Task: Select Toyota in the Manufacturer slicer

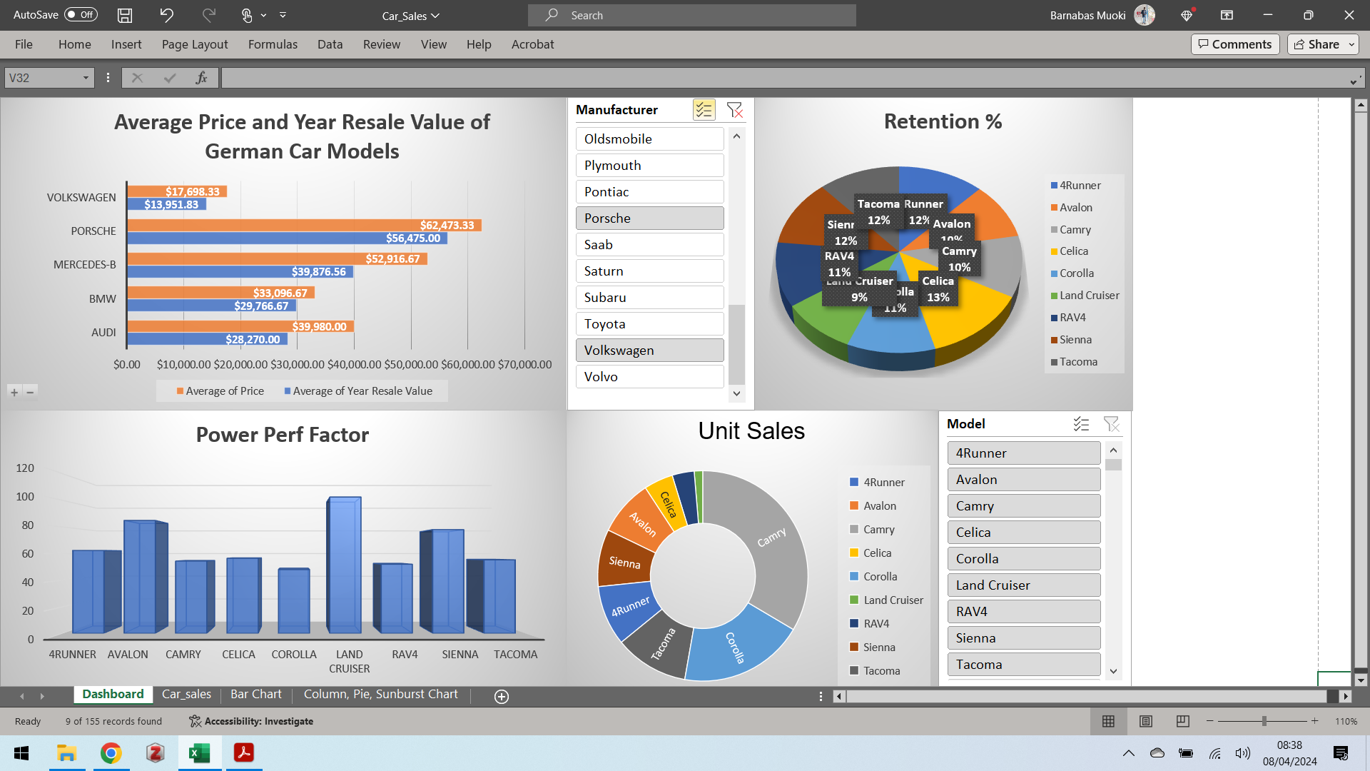Action: tap(649, 323)
